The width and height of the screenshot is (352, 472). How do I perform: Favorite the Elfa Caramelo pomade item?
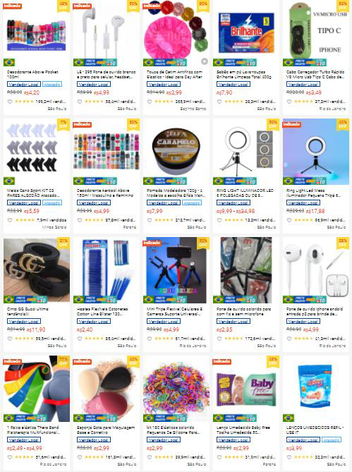150,220
